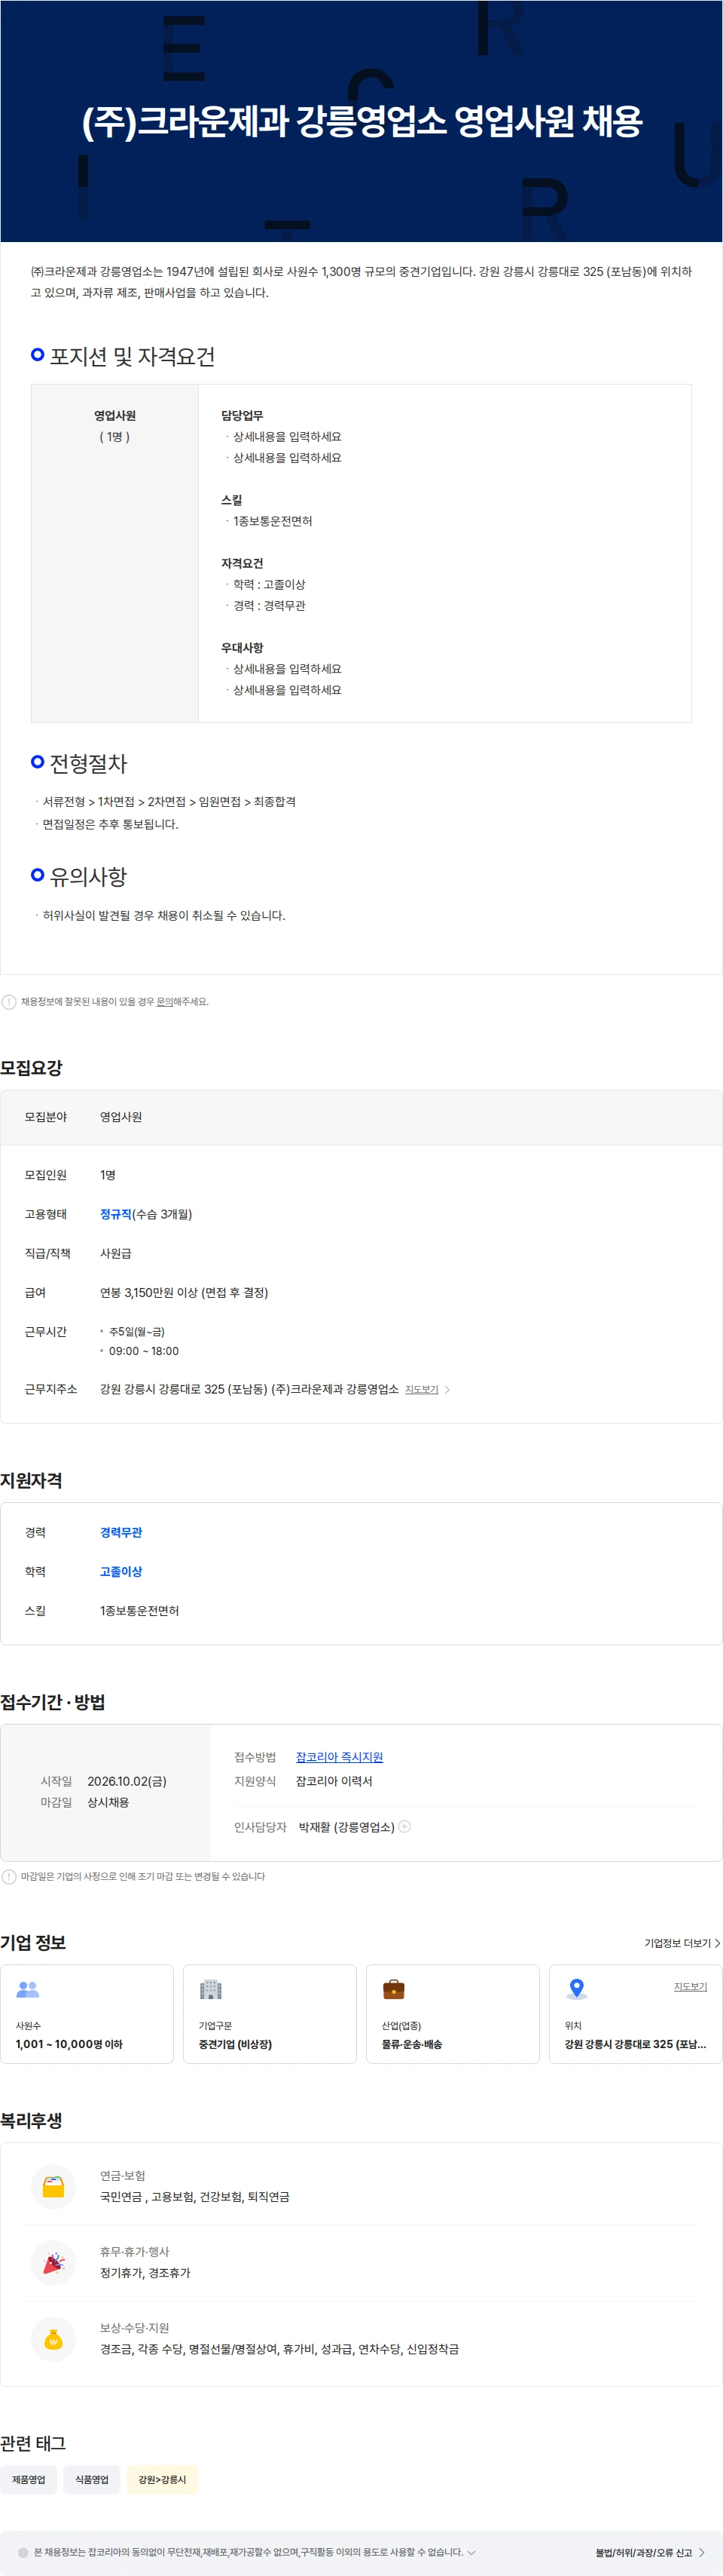Click the 정규직 employment type link
723x2576 pixels.
(x=116, y=1213)
